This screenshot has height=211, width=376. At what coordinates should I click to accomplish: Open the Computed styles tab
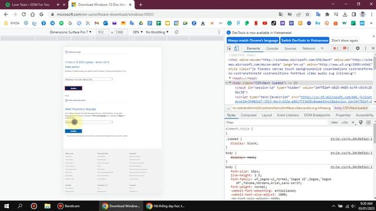click(249, 115)
